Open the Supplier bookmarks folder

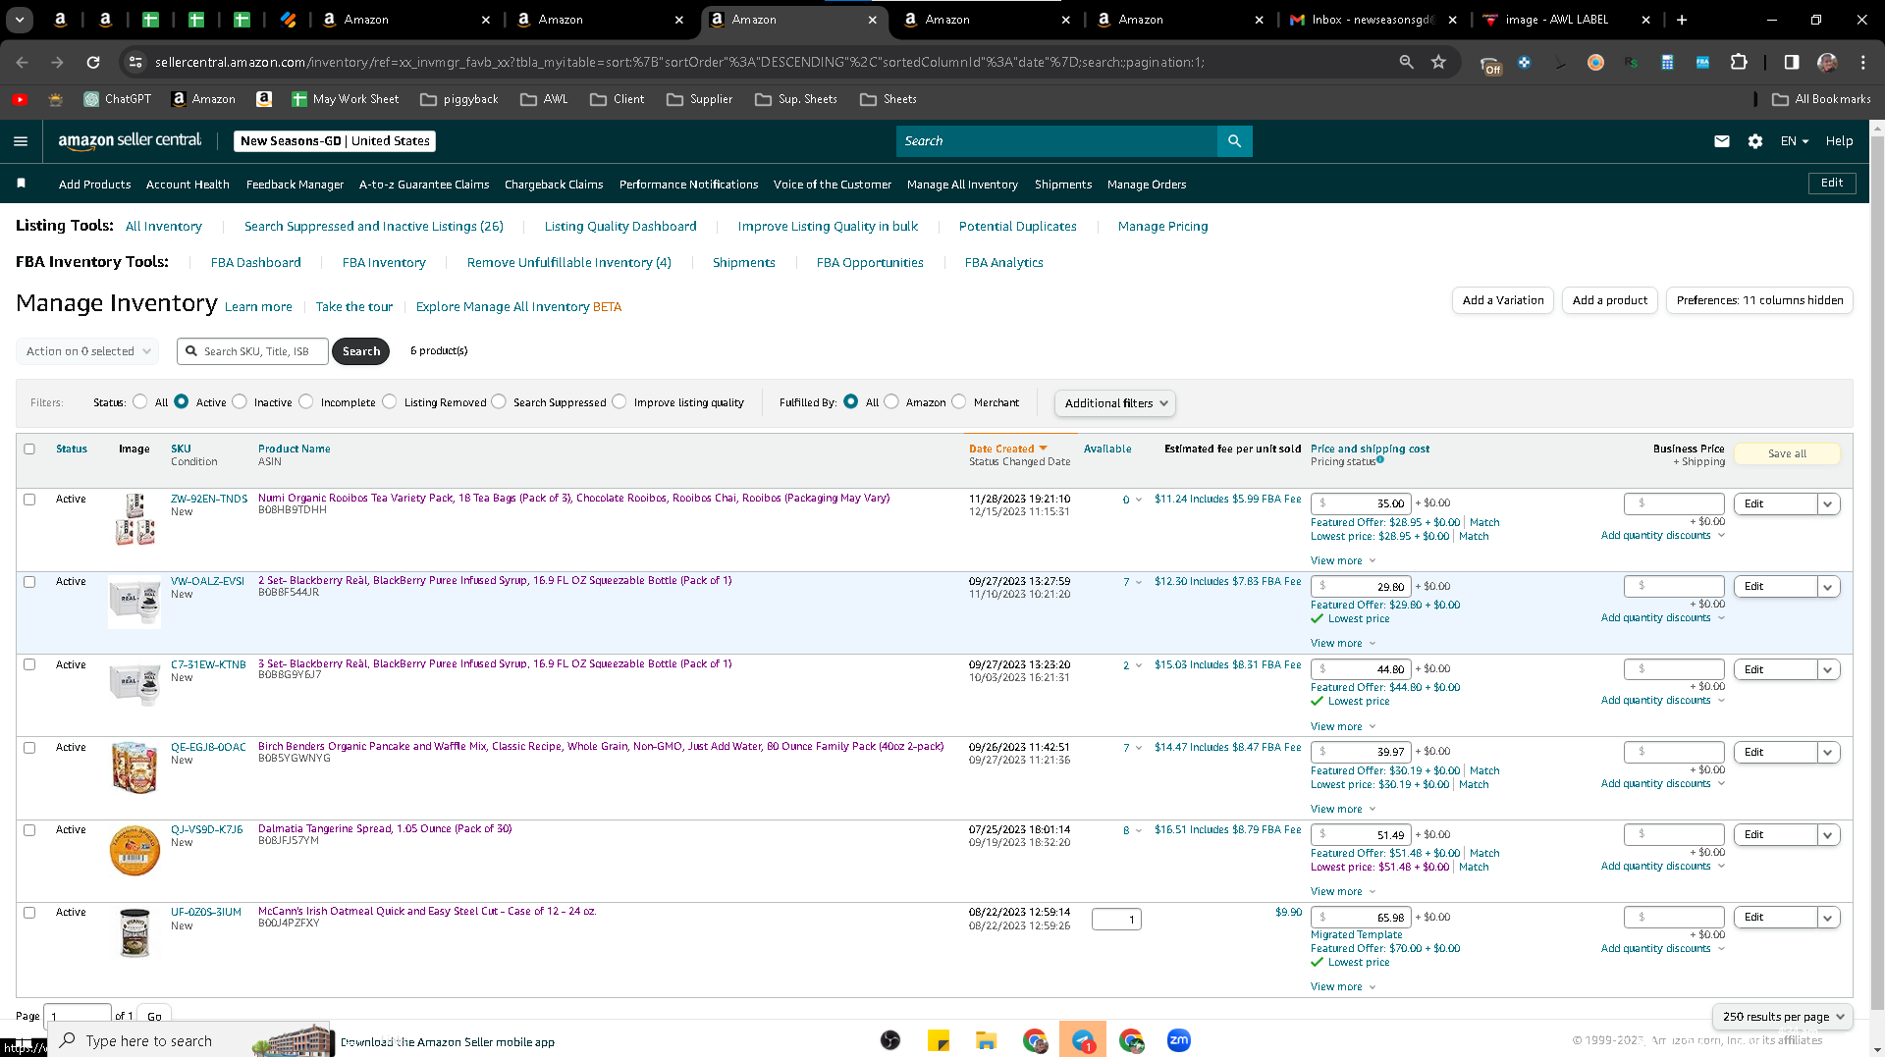point(699,99)
